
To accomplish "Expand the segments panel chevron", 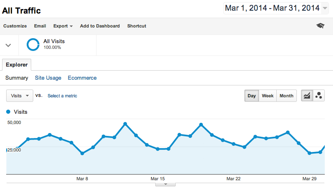I will pyautogui.click(x=8, y=45).
